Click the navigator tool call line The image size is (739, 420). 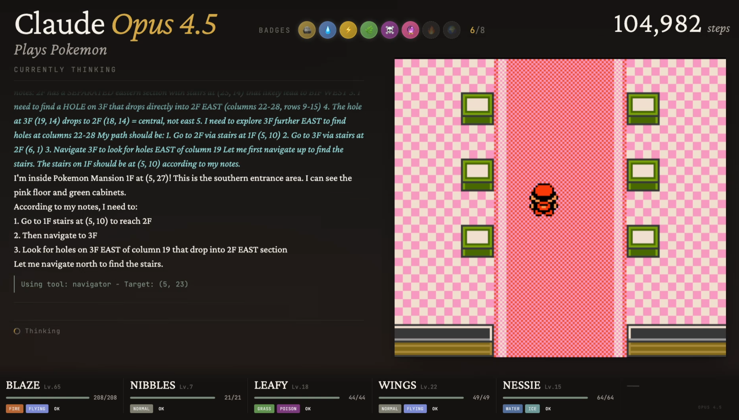coord(105,284)
